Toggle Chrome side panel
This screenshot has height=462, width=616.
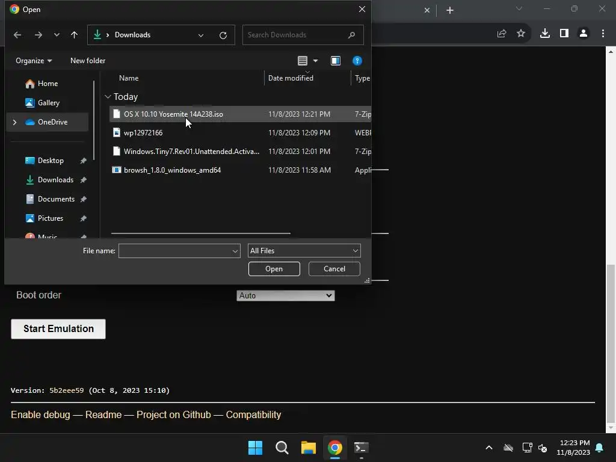click(564, 34)
